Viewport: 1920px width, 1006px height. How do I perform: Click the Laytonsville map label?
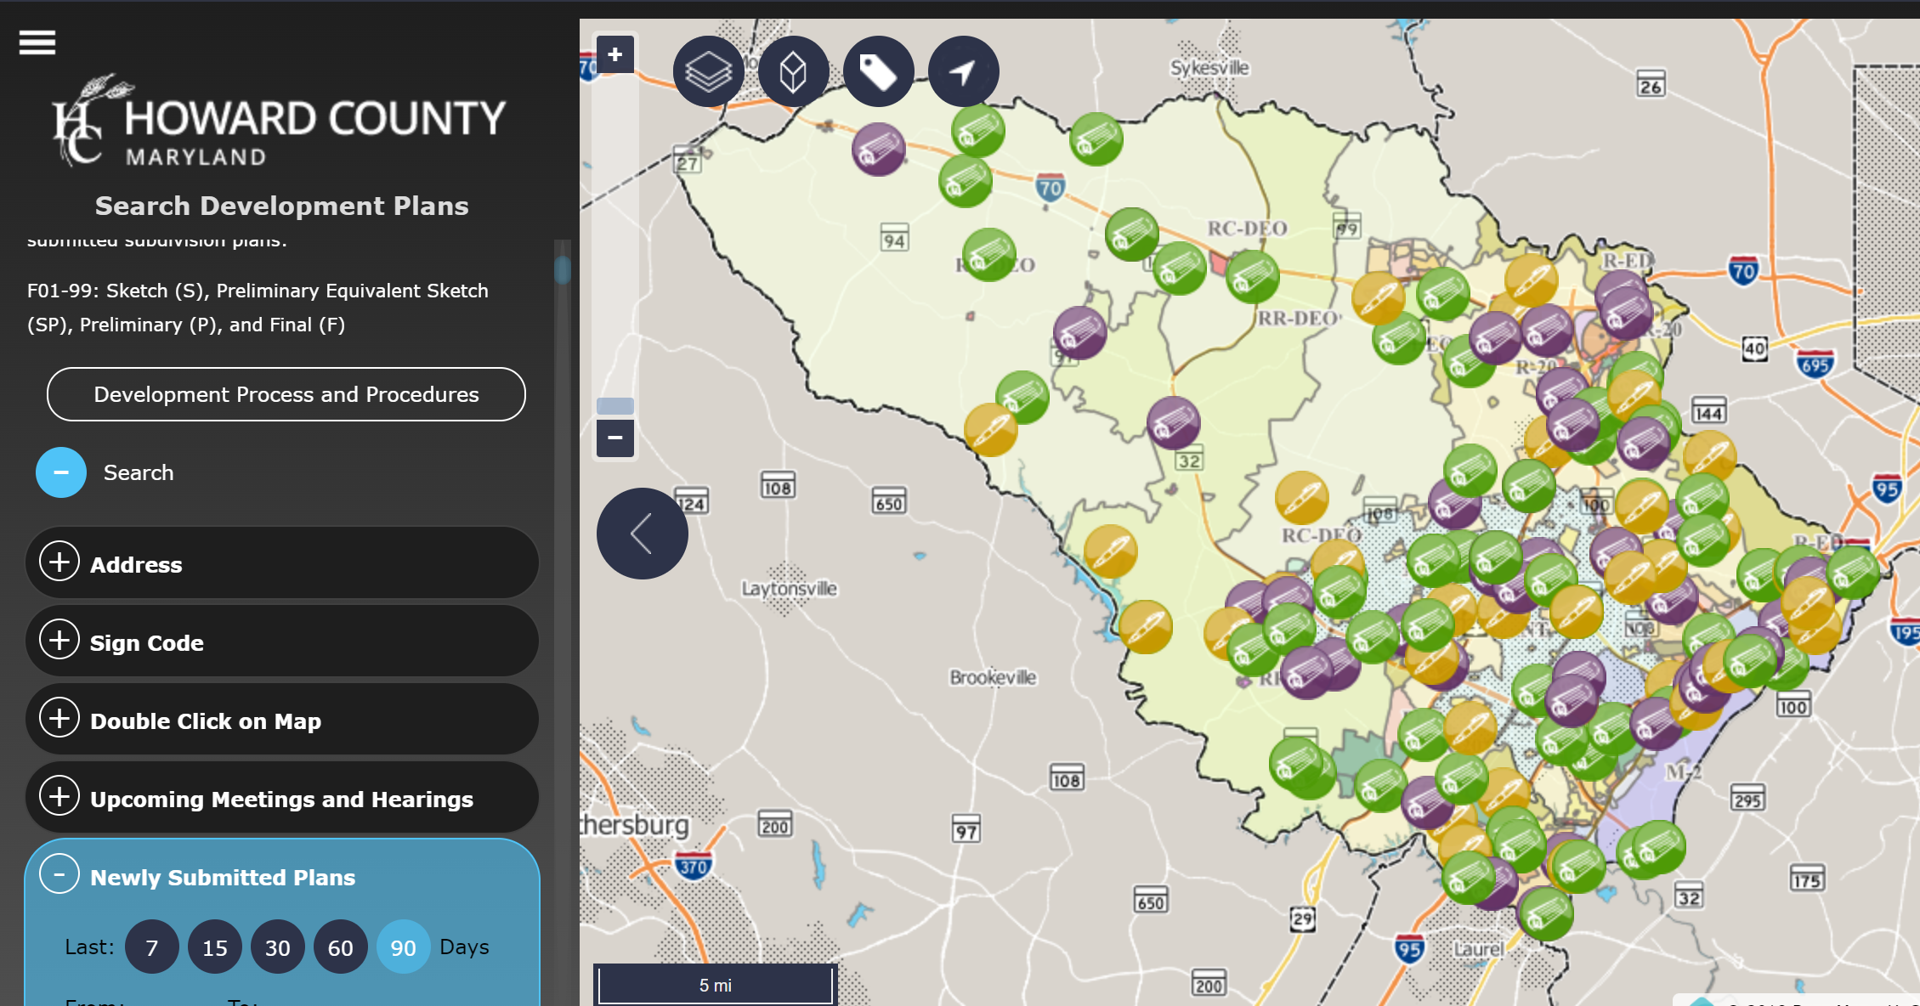coord(789,588)
